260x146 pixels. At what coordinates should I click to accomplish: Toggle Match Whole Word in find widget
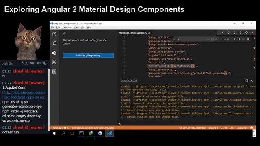pos(212,39)
